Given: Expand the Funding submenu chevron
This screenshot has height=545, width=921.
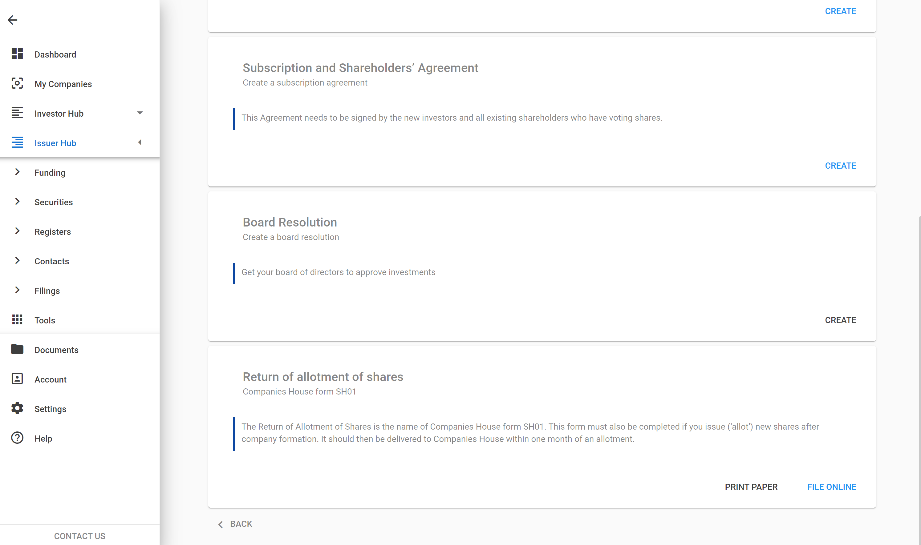Looking at the screenshot, I should (17, 172).
